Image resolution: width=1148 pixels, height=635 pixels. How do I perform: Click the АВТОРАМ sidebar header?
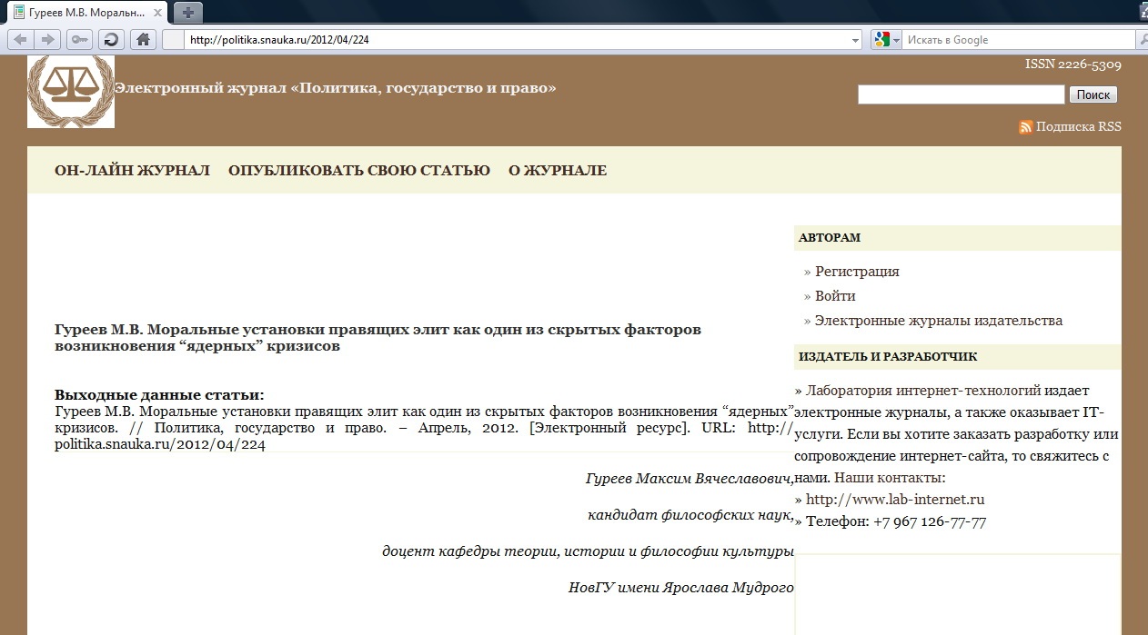(x=830, y=238)
